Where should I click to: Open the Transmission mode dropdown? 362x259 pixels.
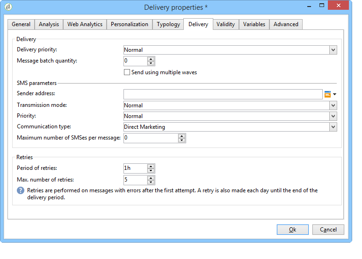click(x=333, y=105)
